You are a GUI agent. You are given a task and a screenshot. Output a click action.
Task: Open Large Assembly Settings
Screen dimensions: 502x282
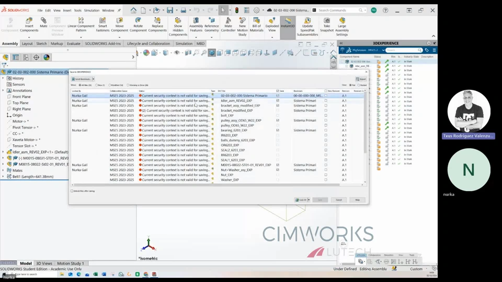(x=342, y=27)
